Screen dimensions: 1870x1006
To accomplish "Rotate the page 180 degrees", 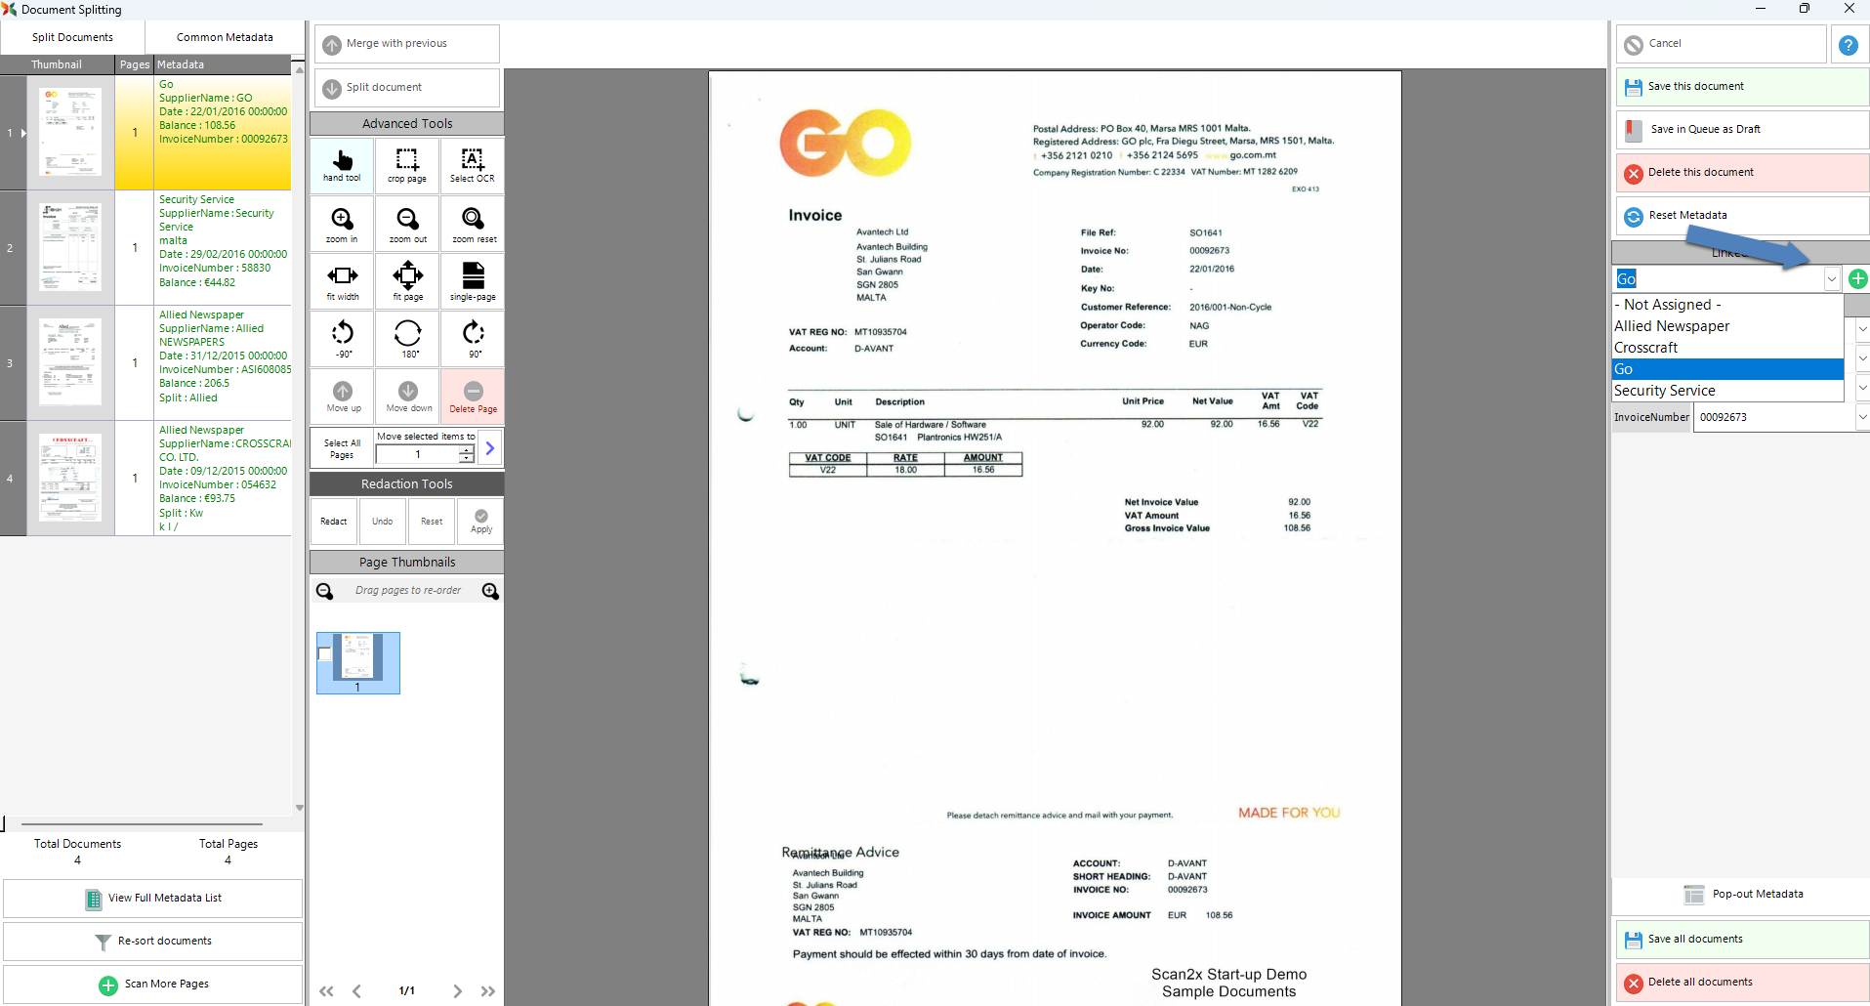I will pyautogui.click(x=407, y=338).
